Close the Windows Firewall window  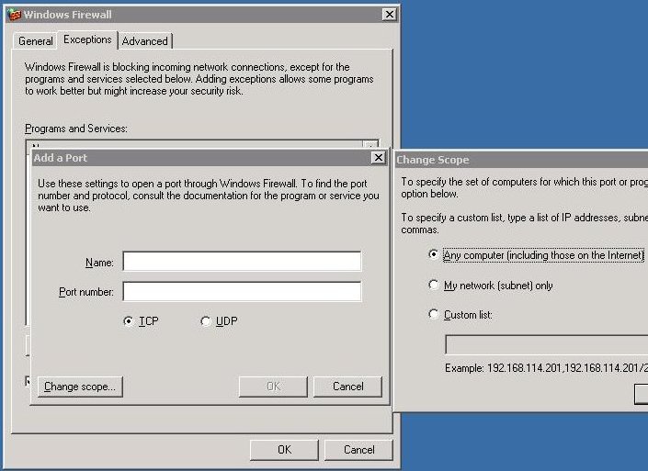tap(389, 15)
